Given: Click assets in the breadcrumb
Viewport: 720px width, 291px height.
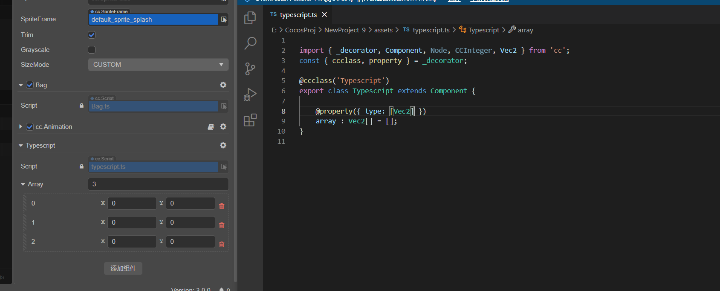Looking at the screenshot, I should [x=383, y=30].
